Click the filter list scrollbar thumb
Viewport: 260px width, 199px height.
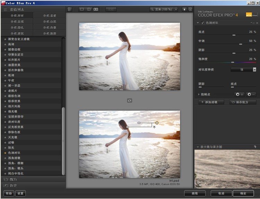click(x=63, y=141)
